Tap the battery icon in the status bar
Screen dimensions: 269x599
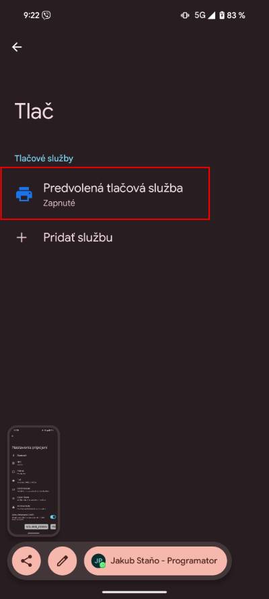(x=222, y=15)
